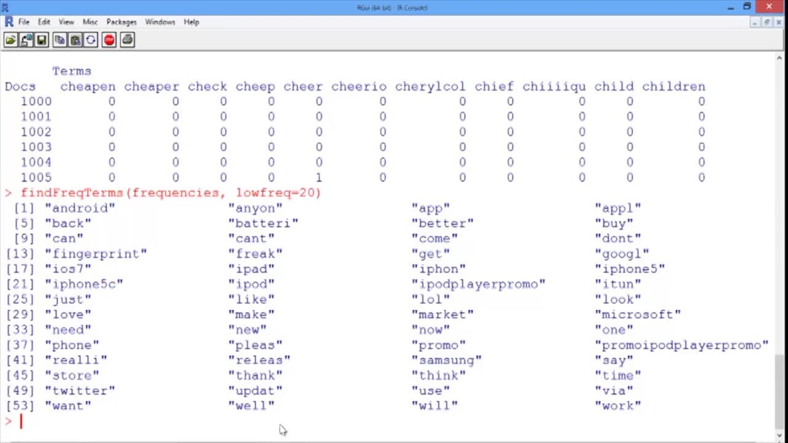
Task: Open the Edit menu
Action: click(x=44, y=22)
